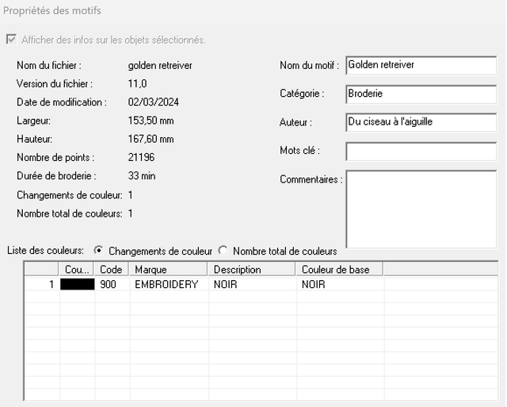Image resolution: width=507 pixels, height=407 pixels.
Task: Focus the 'Auteur' input field
Action: coord(420,122)
